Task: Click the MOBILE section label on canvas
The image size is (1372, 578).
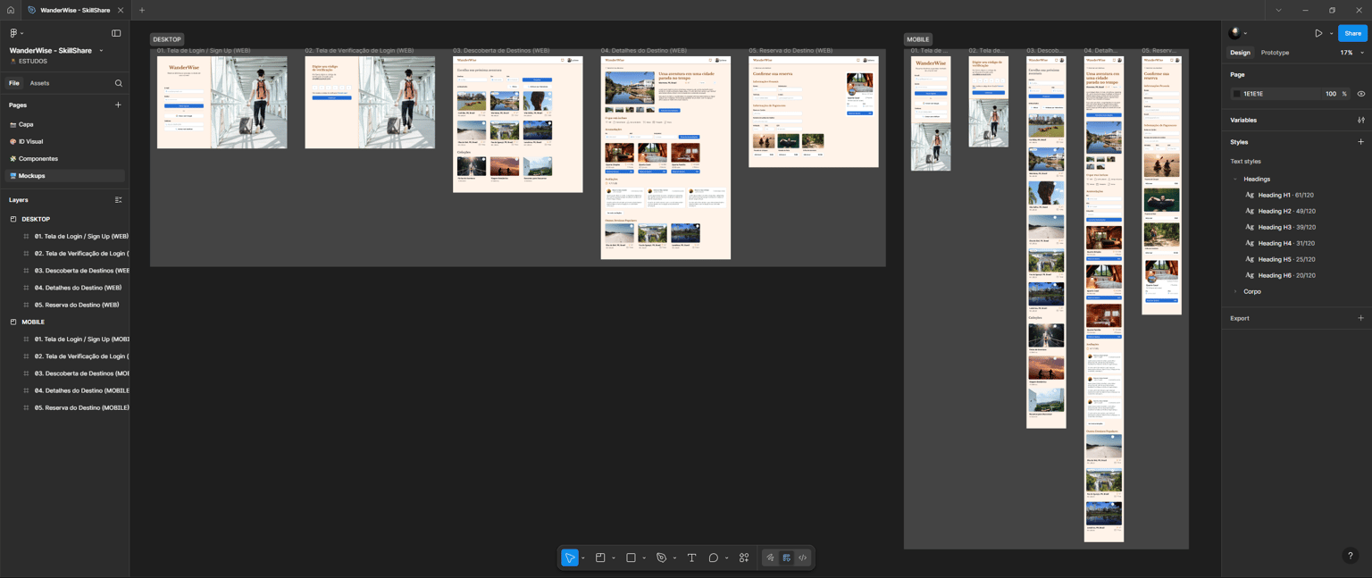Action: point(918,39)
